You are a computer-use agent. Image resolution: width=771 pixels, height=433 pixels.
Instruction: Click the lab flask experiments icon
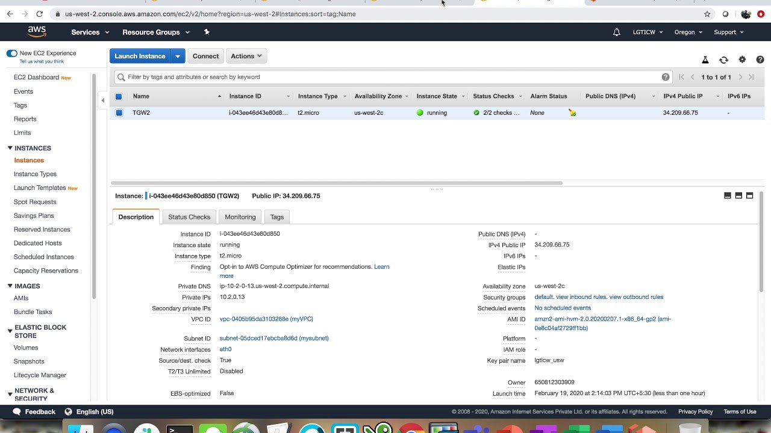click(x=705, y=60)
